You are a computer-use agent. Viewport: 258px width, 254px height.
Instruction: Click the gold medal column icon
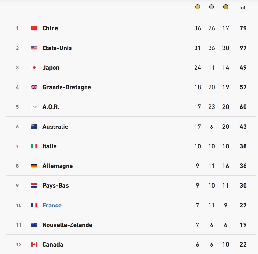tap(197, 7)
